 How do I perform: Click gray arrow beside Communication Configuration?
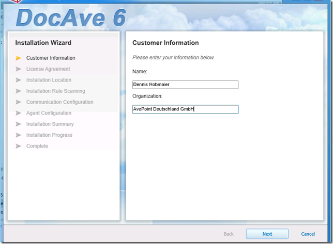(19, 102)
